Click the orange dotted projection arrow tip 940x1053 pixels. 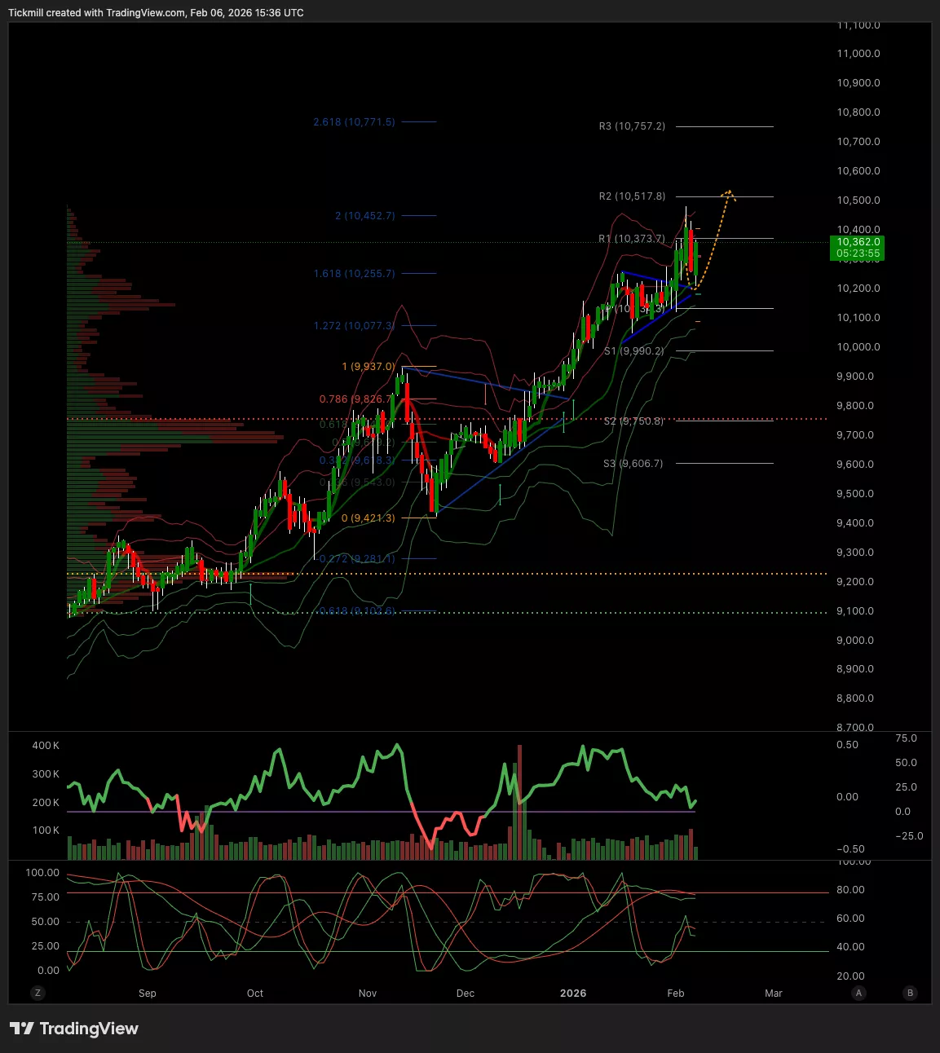coord(730,192)
